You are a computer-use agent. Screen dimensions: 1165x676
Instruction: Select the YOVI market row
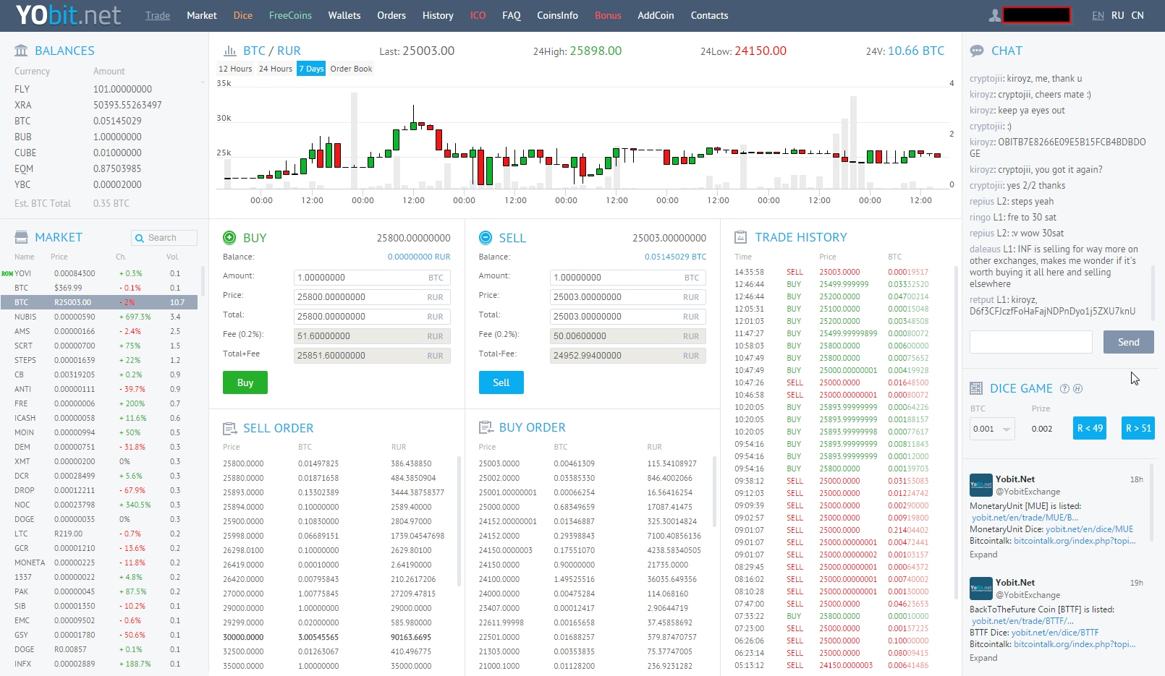click(x=99, y=273)
